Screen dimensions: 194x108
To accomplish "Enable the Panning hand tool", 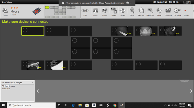I will click(141, 12).
